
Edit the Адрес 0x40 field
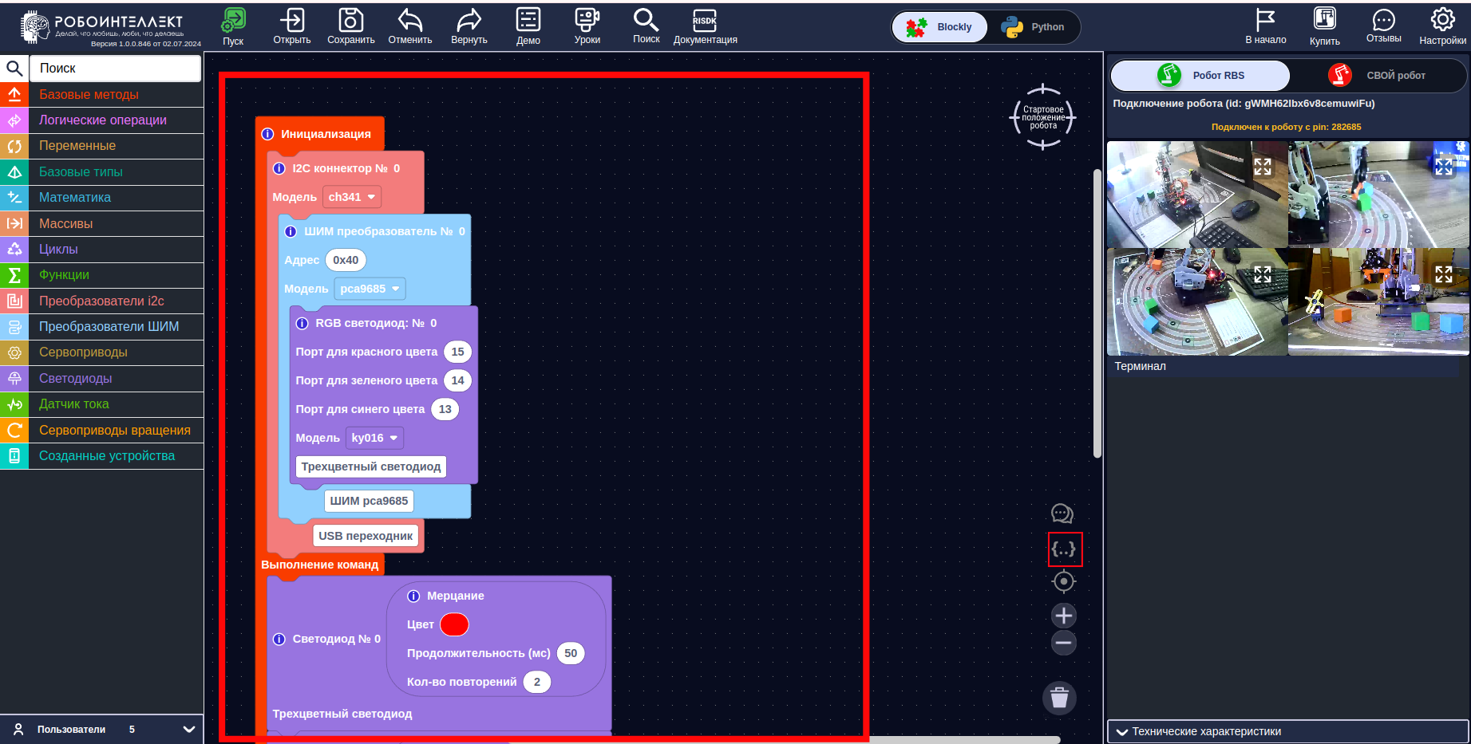(x=346, y=260)
